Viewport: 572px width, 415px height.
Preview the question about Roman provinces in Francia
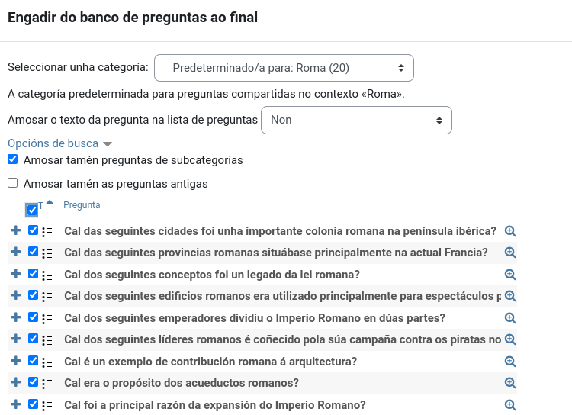510,253
